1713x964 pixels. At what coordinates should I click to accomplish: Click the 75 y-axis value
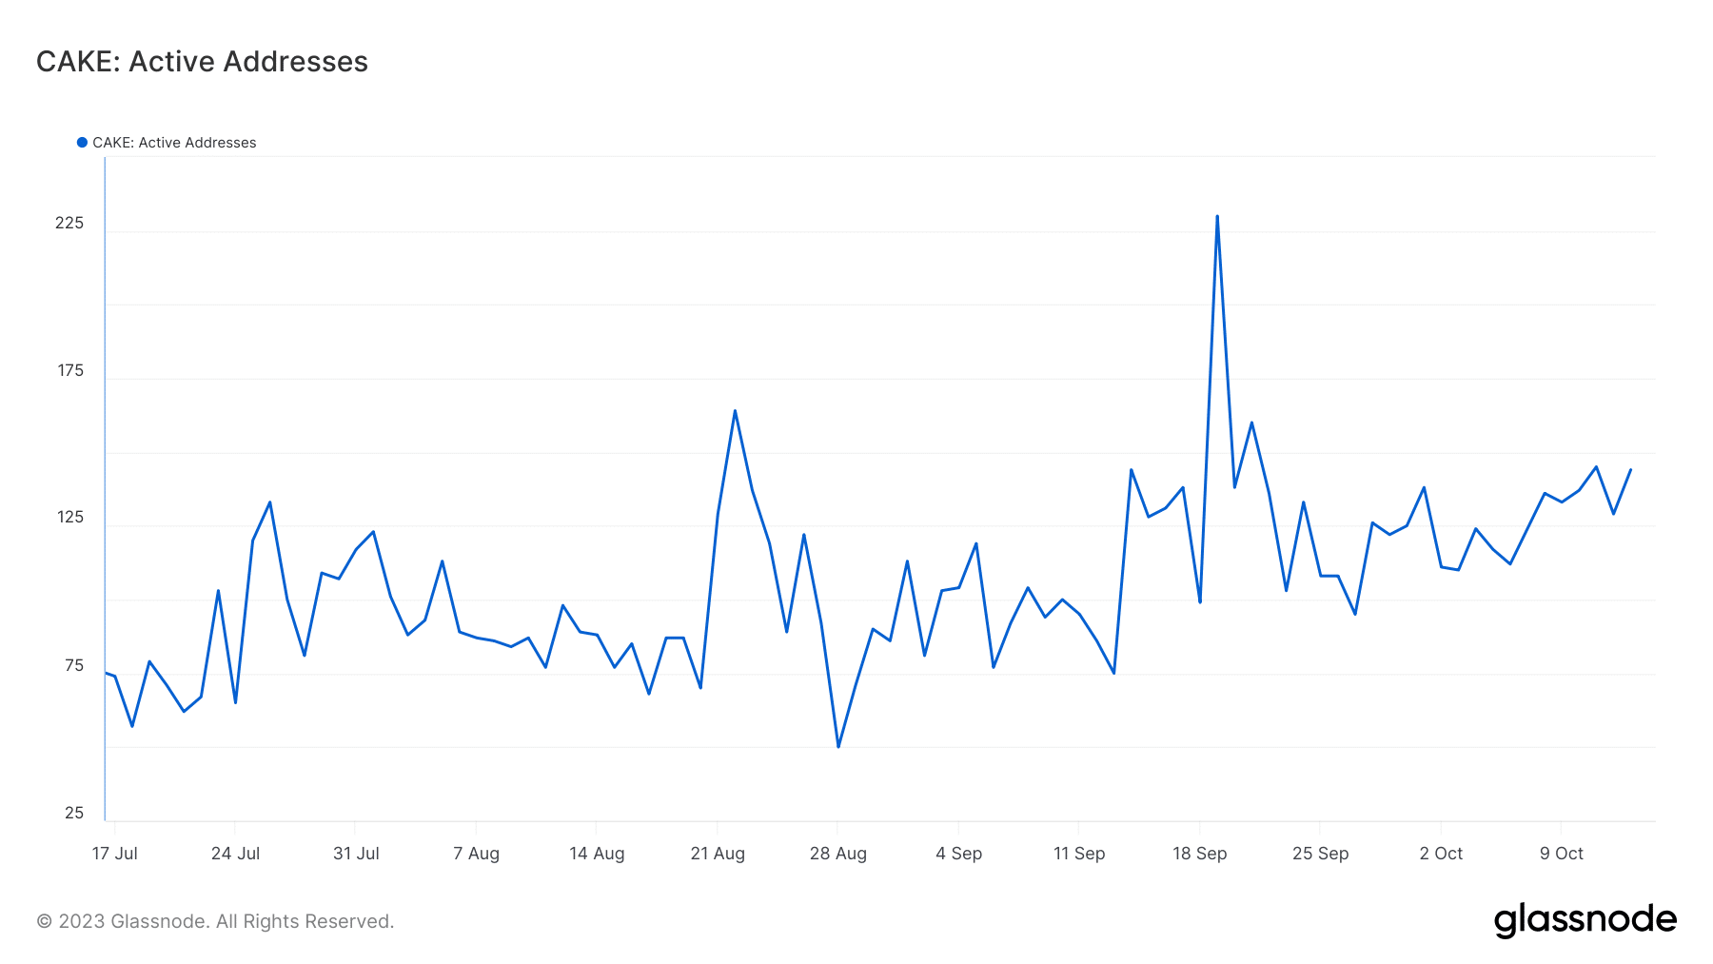click(x=74, y=665)
